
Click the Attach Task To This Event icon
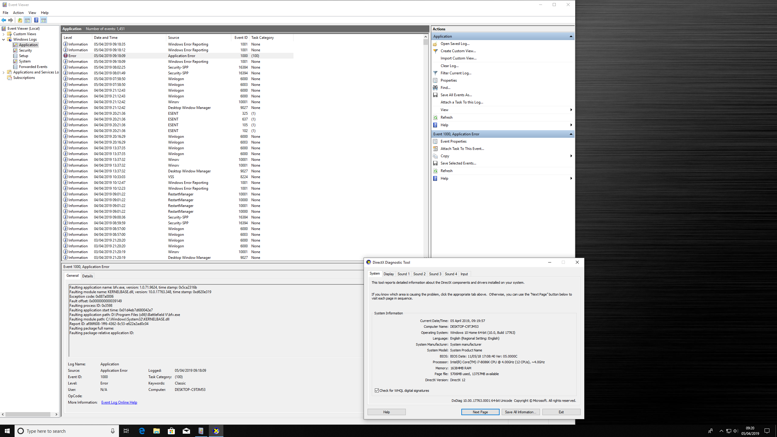pyautogui.click(x=435, y=149)
